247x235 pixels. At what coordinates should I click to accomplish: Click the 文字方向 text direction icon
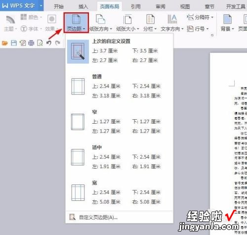coord(172,19)
